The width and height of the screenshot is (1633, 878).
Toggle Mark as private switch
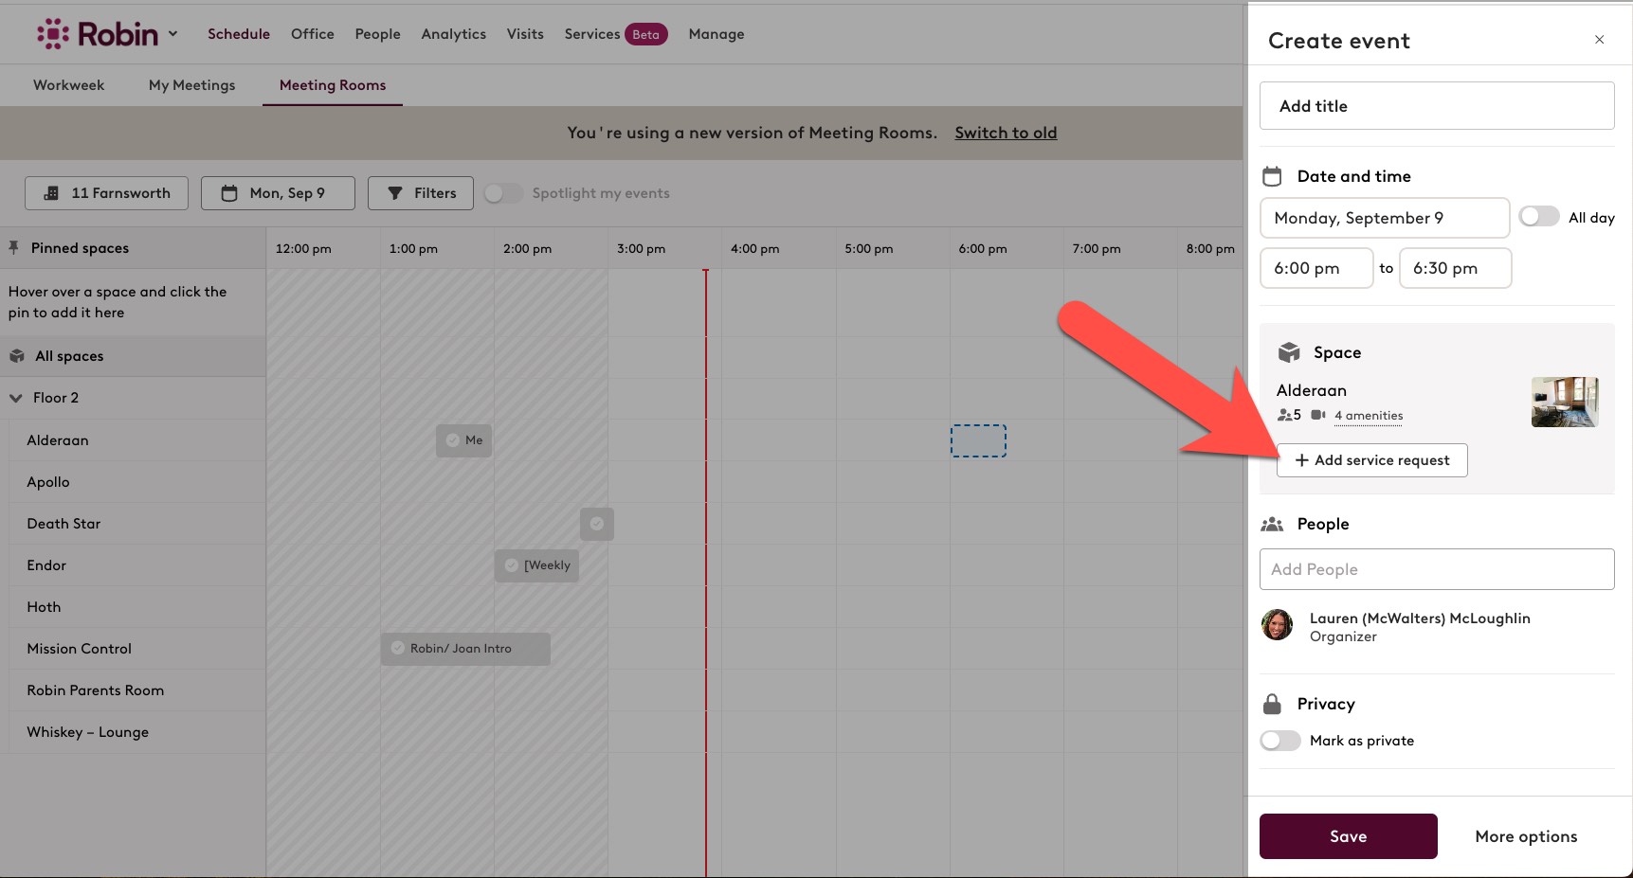[x=1280, y=741]
